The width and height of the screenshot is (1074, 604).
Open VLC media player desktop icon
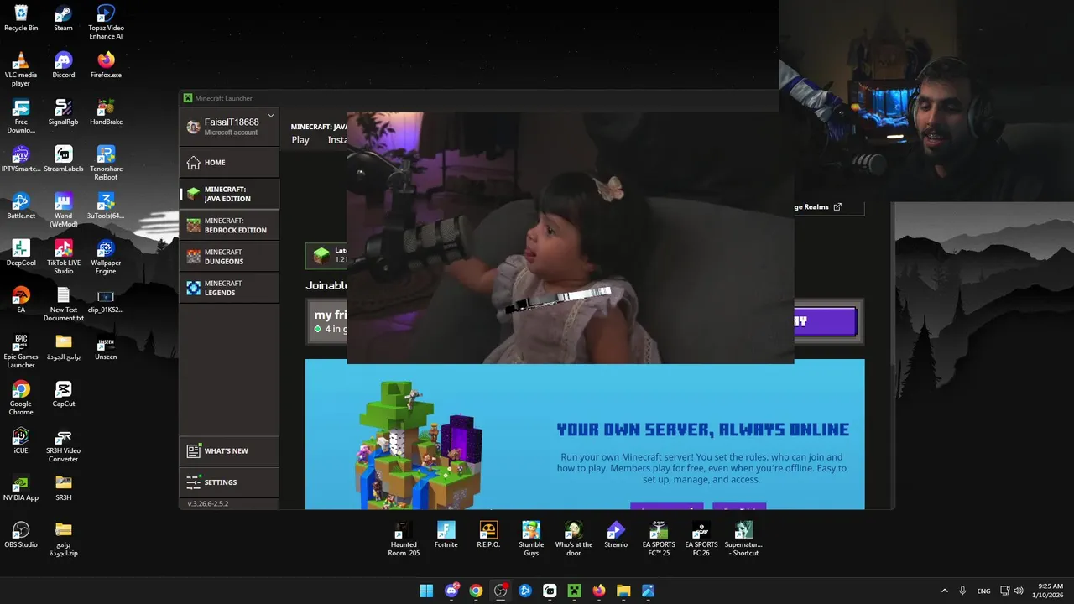21,69
